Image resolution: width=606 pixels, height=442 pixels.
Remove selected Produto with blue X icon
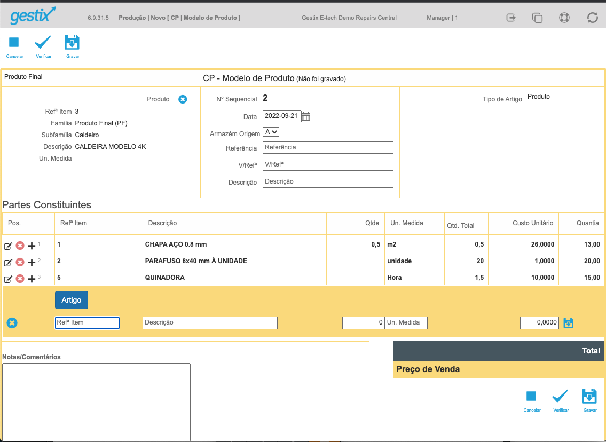(183, 99)
